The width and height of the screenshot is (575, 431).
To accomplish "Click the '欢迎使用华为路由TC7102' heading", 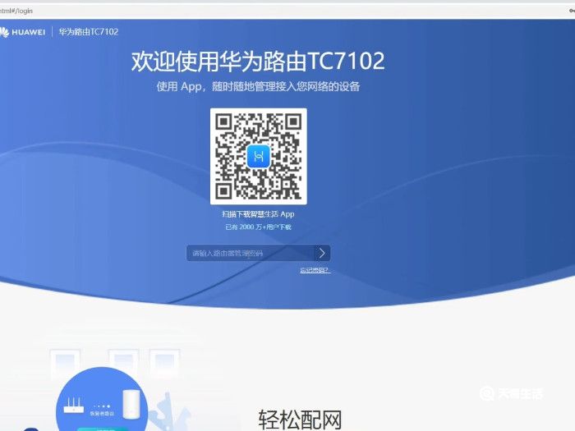I will pos(258,61).
